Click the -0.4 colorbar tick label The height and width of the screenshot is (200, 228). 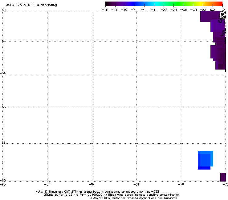194,10
